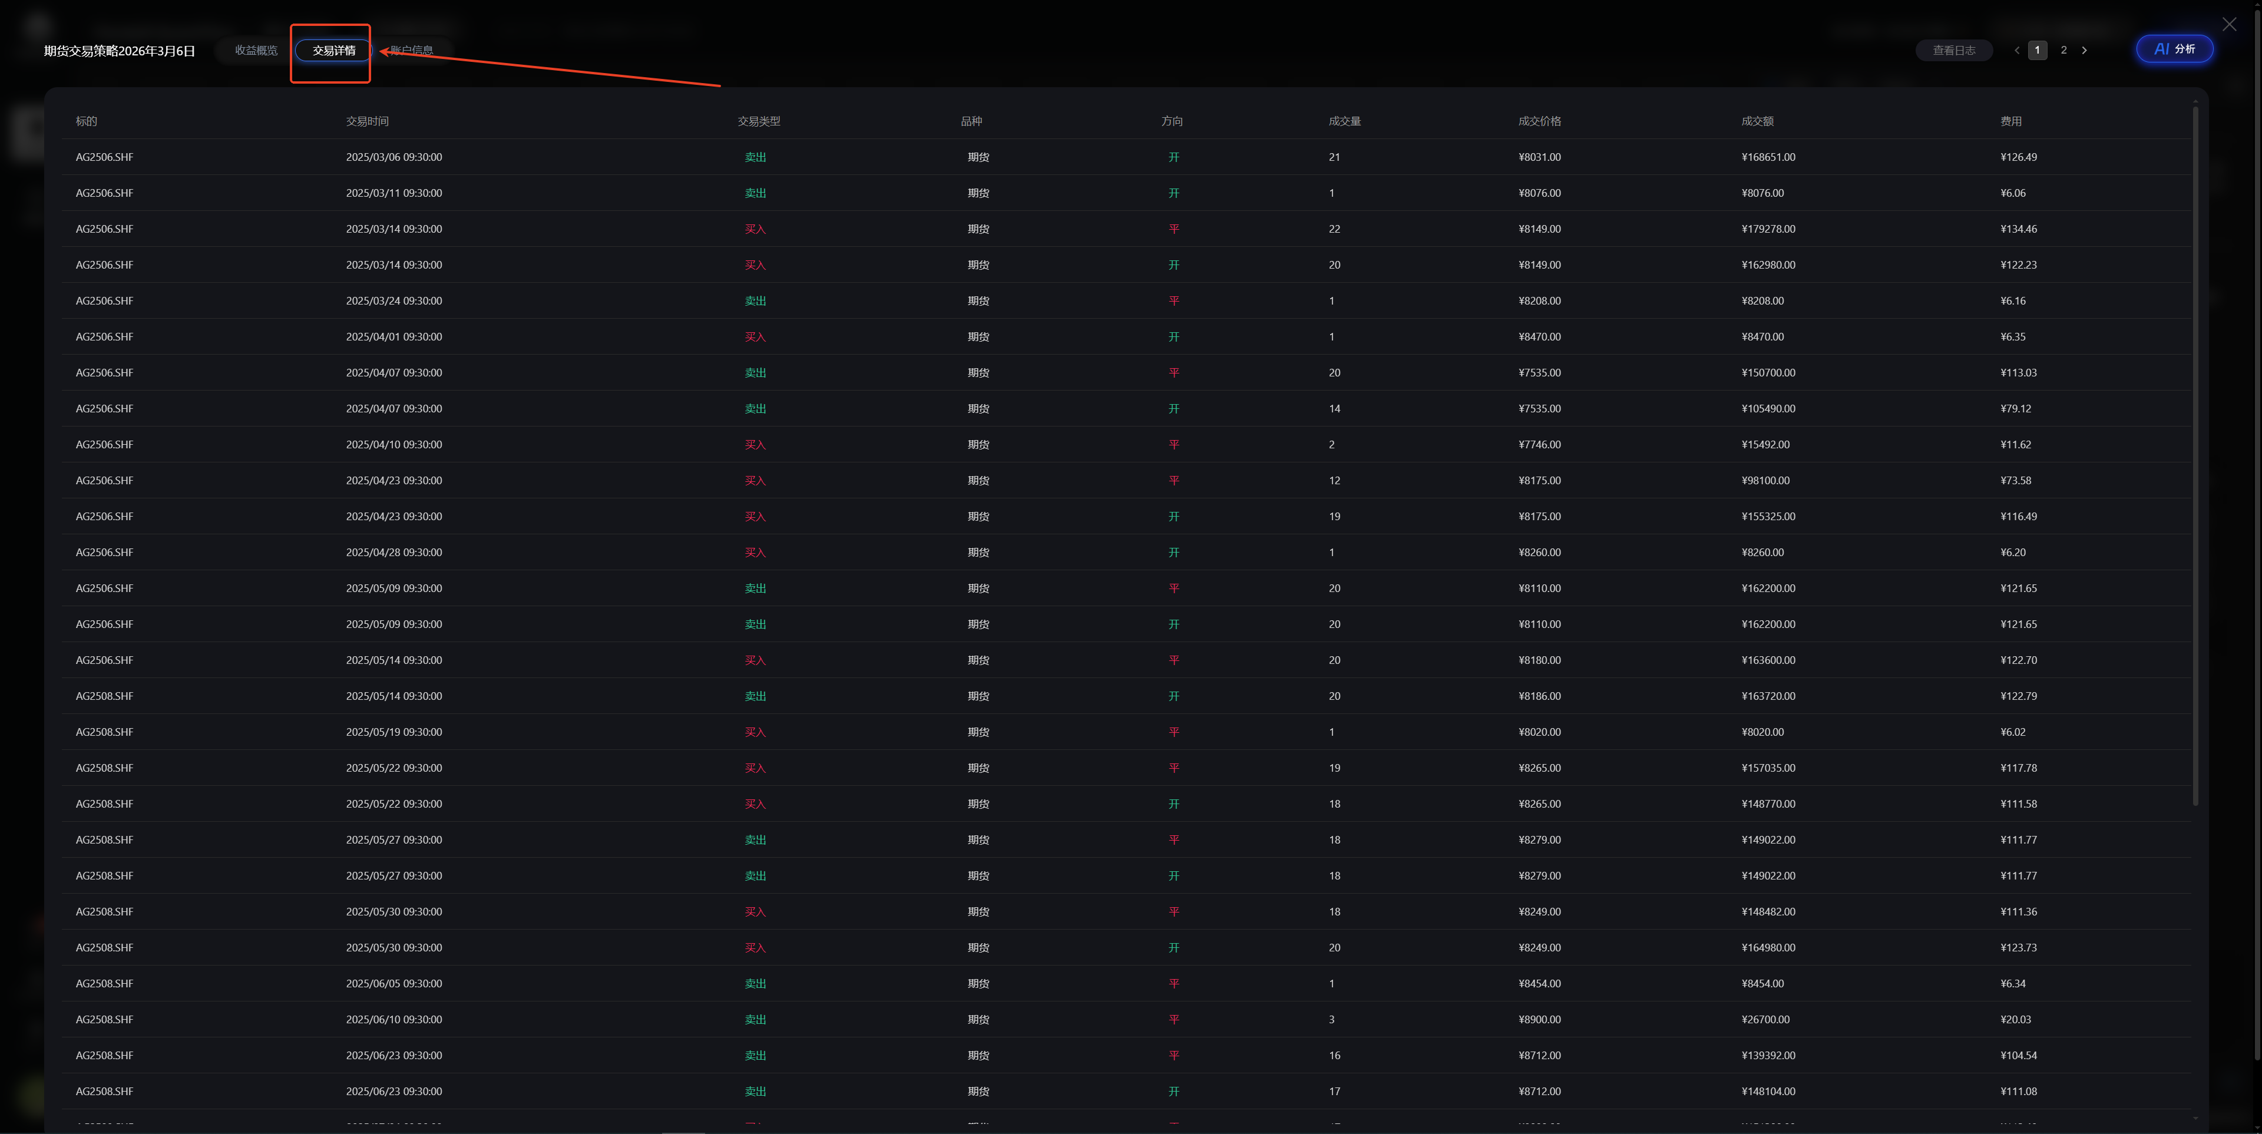Viewport: 2262px width, 1134px height.
Task: Open the 交易详情 tab
Action: 333,50
